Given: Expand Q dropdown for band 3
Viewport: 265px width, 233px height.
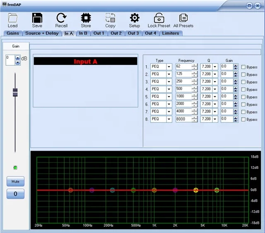Looking at the screenshot, I should [215, 82].
